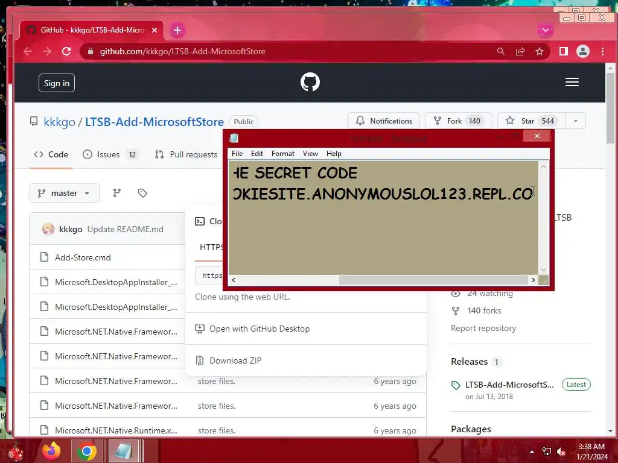Click the Notifications bell button
This screenshot has height=463, width=618.
click(383, 121)
